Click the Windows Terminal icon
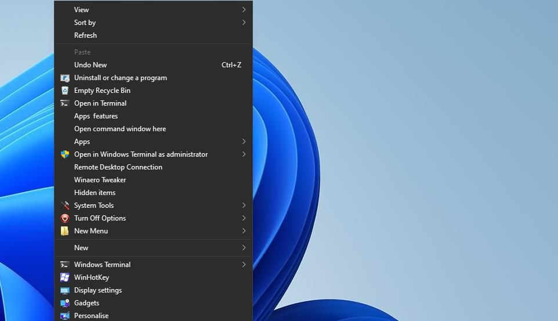Screen dimensions: 558x321 pyautogui.click(x=65, y=265)
